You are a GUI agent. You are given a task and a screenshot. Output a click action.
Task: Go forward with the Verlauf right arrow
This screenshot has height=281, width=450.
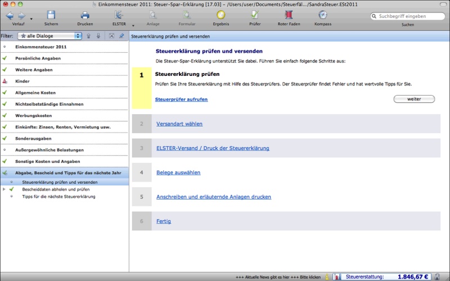pyautogui.click(x=22, y=16)
